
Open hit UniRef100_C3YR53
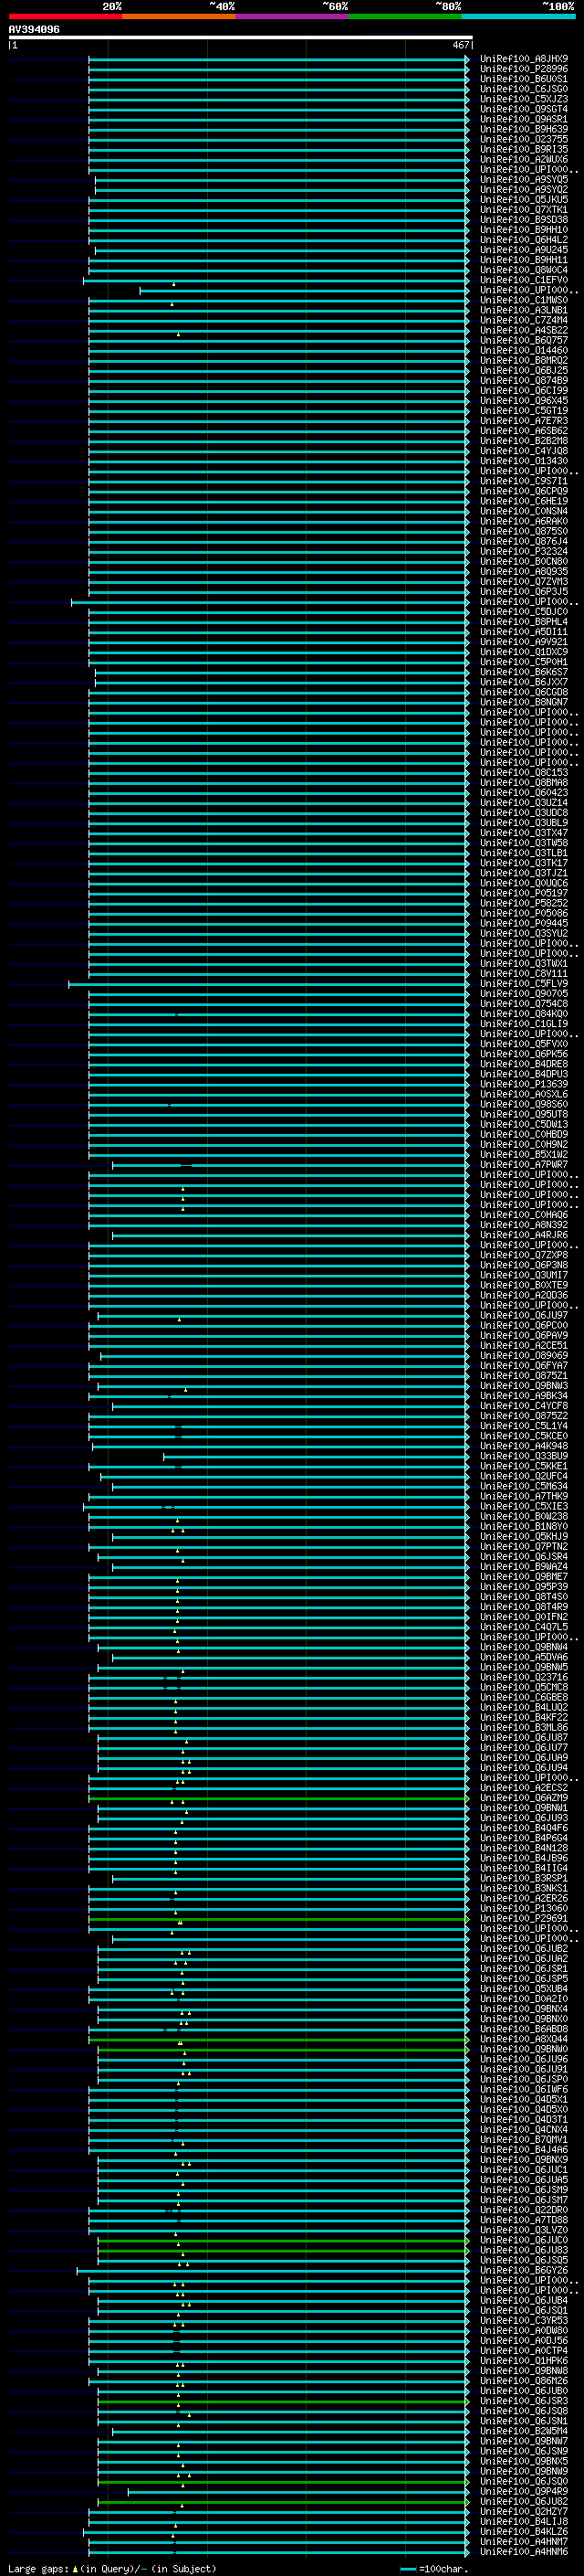pos(524,2320)
